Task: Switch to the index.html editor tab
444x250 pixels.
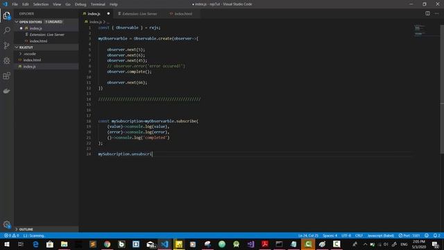Action: (183, 14)
